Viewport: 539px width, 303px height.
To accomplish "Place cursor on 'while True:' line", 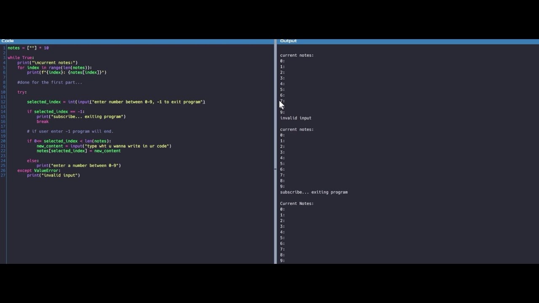I will pos(21,58).
